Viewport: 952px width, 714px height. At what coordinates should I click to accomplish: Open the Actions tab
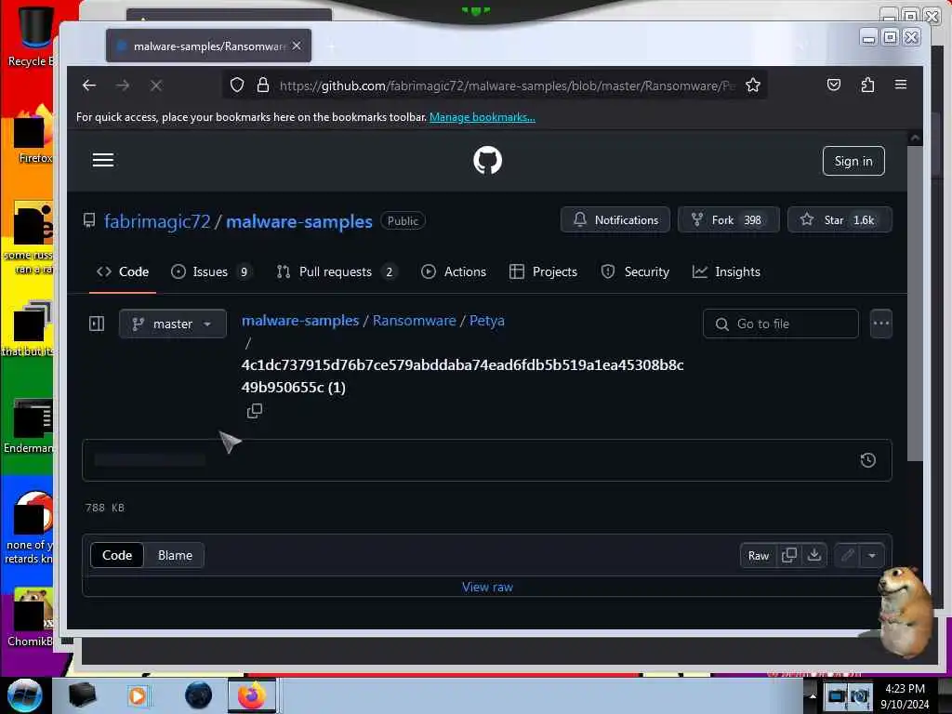(x=454, y=272)
